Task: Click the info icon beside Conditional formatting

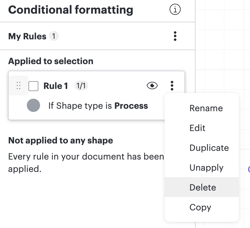Action: click(175, 10)
